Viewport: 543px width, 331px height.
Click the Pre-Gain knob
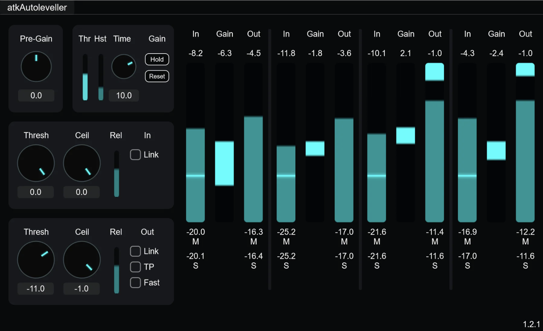36,67
